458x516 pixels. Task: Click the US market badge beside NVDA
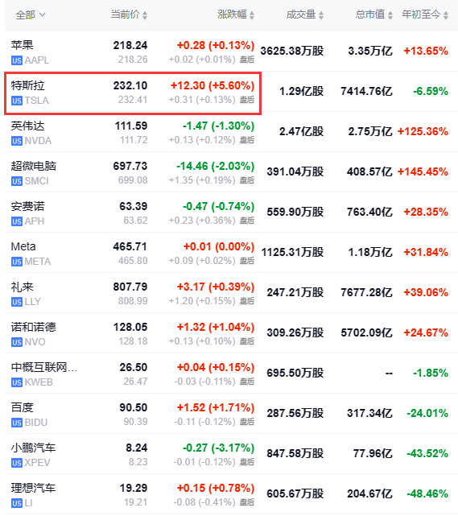[x=16, y=141]
